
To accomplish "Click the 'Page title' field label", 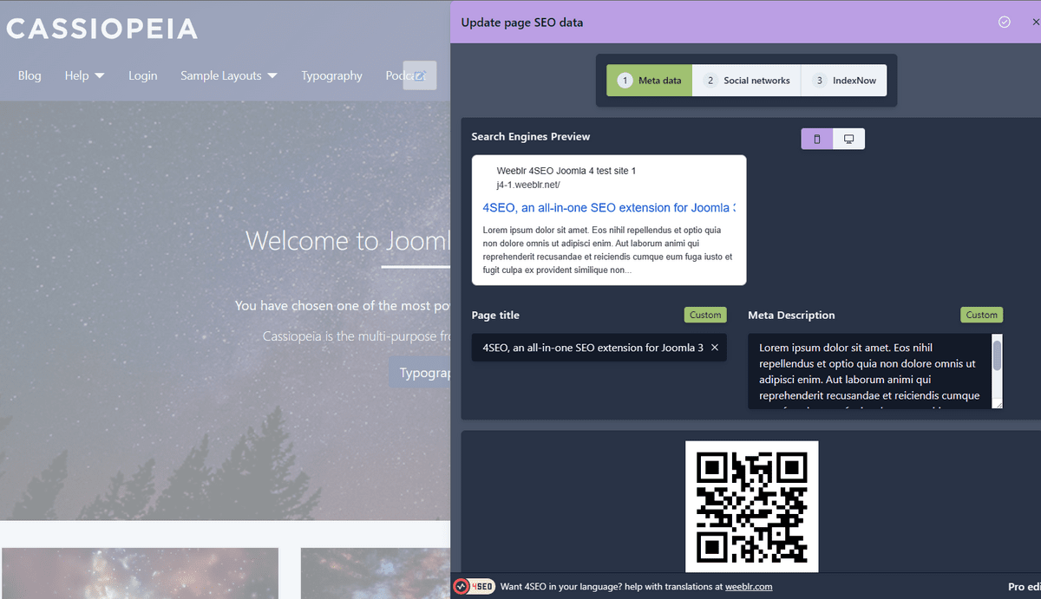I will click(495, 316).
